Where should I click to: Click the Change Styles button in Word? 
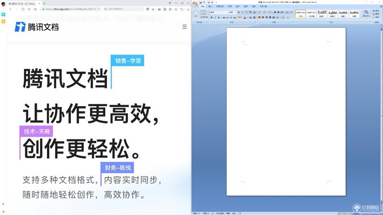366,14
